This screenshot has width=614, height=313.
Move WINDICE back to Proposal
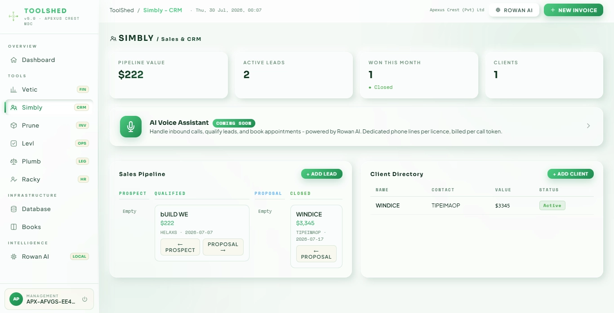click(x=316, y=254)
